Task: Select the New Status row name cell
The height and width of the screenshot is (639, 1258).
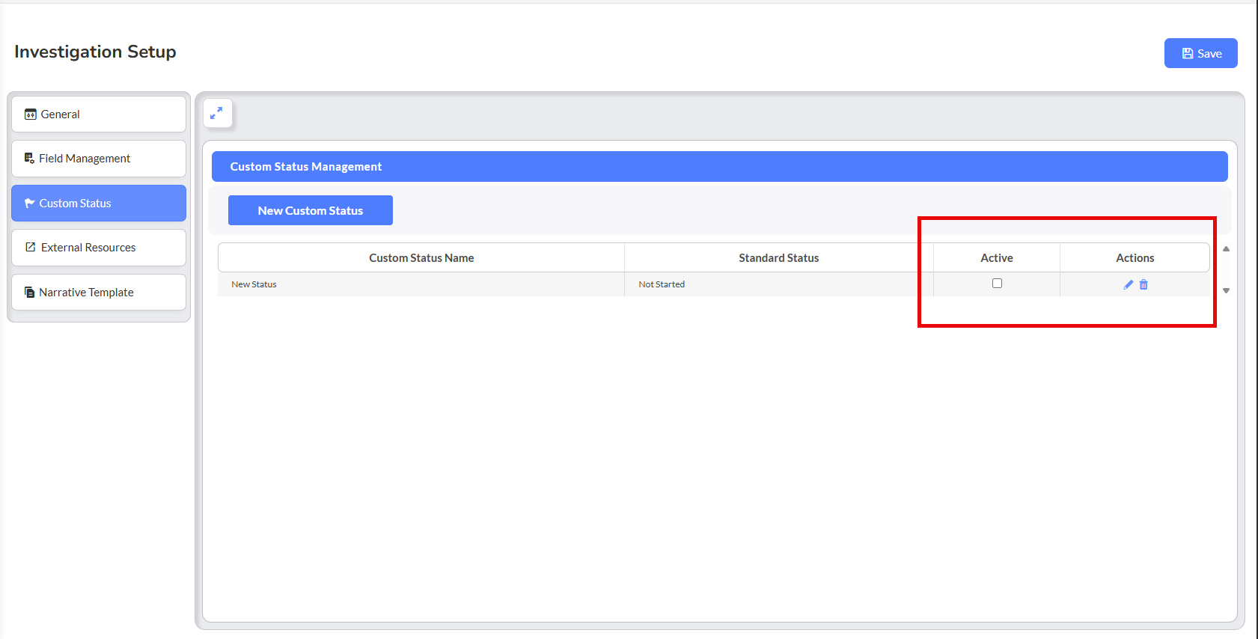Action: click(254, 284)
